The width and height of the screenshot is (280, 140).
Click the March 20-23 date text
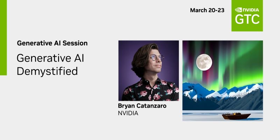pyautogui.click(x=207, y=10)
